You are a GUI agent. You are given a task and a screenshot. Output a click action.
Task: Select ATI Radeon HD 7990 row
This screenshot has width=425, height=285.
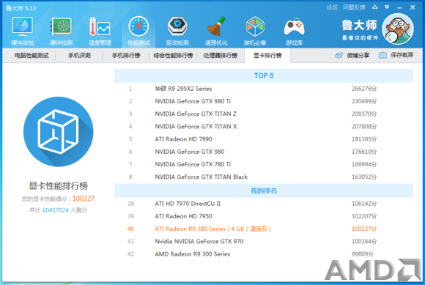click(264, 139)
